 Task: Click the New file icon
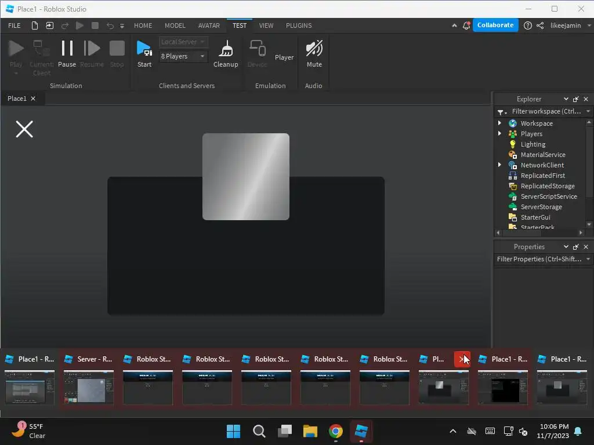point(34,25)
